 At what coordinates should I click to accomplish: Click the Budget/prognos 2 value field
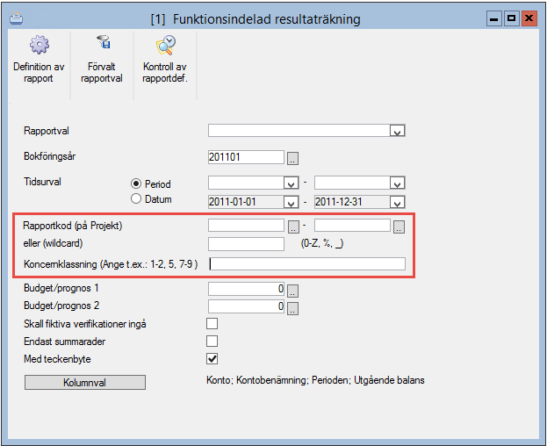tap(246, 306)
